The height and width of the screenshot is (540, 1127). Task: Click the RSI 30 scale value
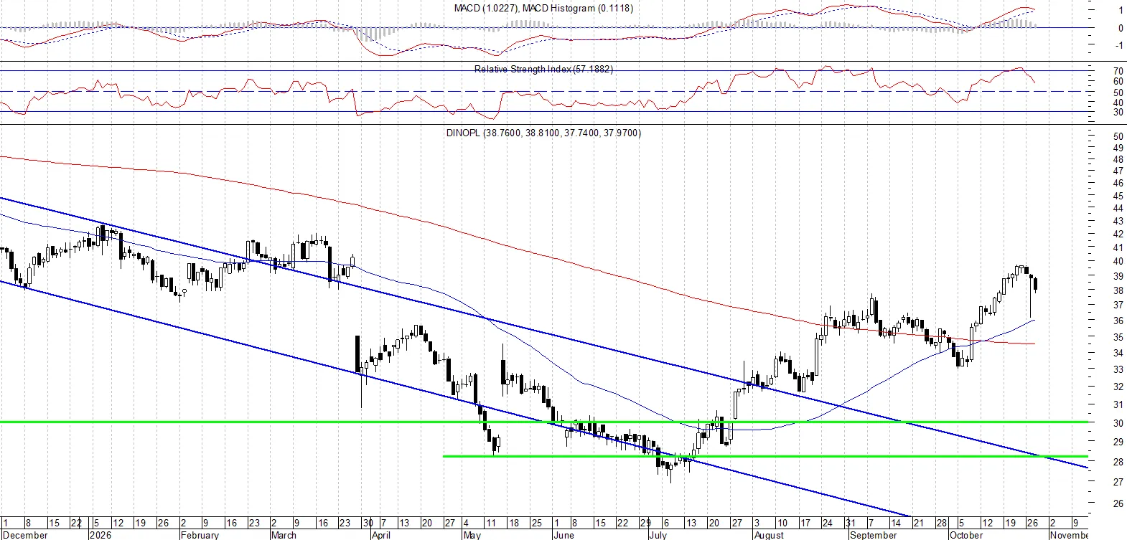(1118, 113)
